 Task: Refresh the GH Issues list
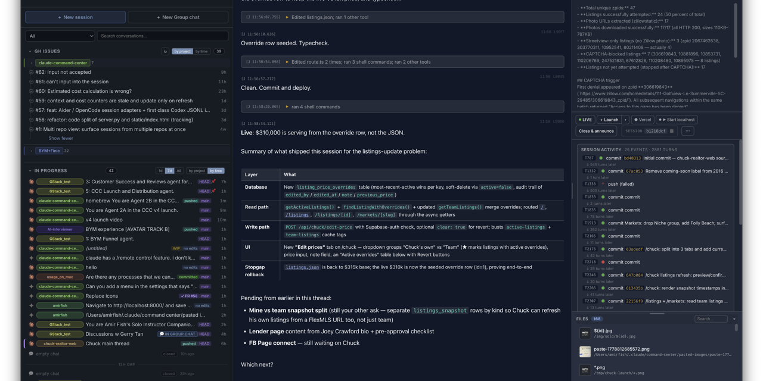tap(165, 51)
